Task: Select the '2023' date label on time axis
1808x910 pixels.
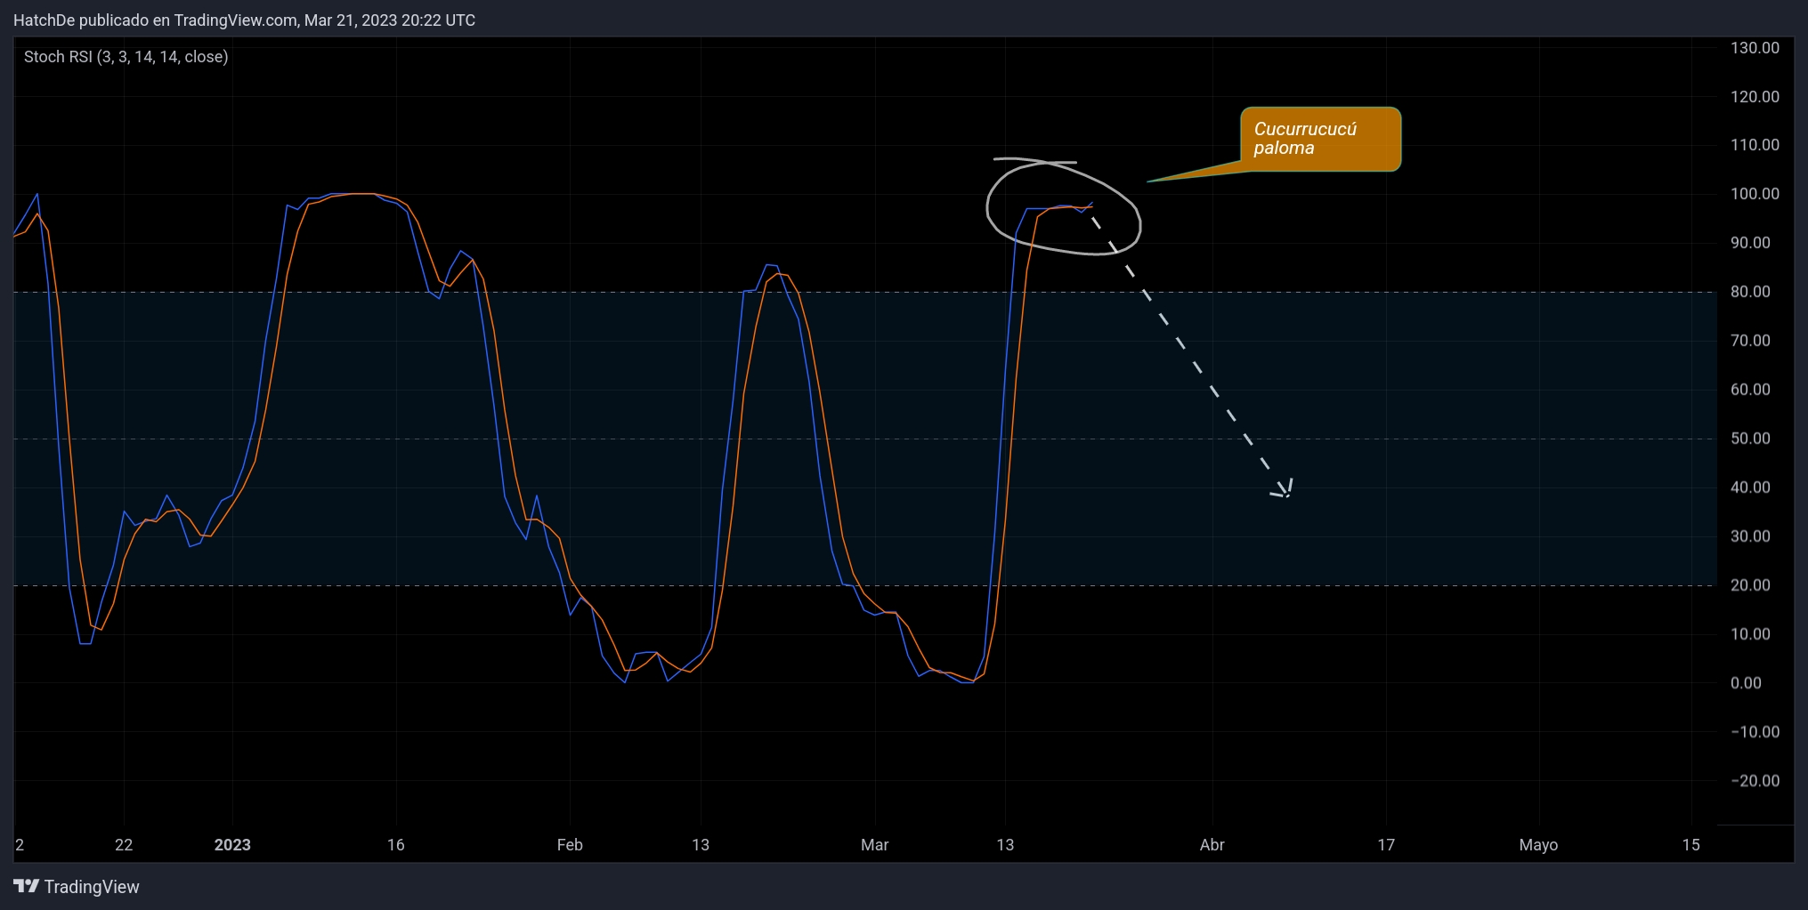Action: point(232,845)
